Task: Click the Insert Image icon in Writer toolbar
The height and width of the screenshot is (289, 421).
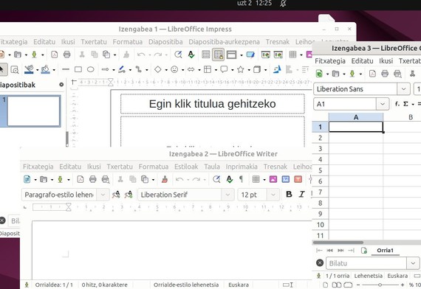Action: tap(273, 179)
